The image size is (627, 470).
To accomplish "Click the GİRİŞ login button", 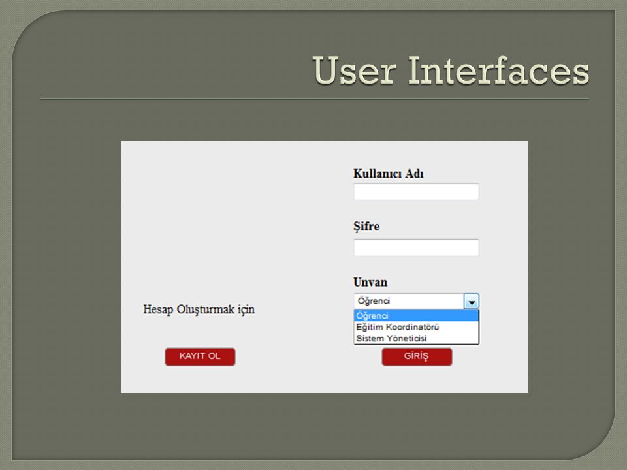I will pos(417,356).
